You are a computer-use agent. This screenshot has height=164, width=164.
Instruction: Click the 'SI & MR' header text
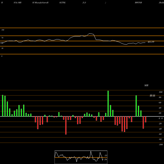click(17, 3)
